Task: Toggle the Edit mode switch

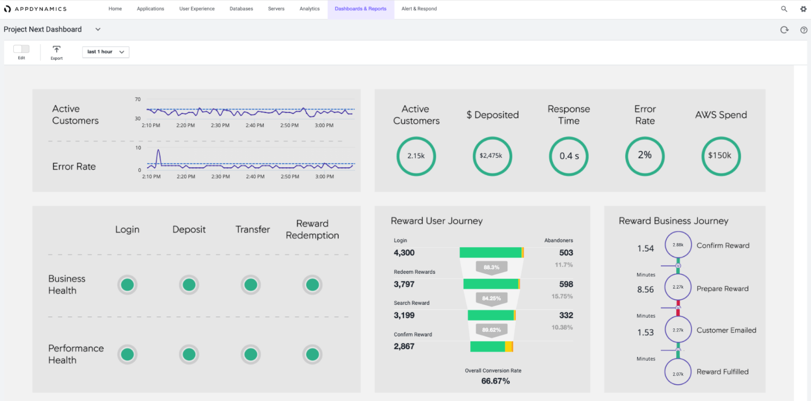Action: point(21,49)
